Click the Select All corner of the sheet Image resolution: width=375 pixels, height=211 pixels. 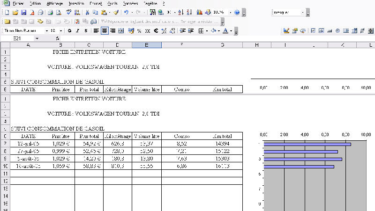point(5,45)
